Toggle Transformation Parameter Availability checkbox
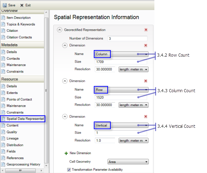 point(69,170)
